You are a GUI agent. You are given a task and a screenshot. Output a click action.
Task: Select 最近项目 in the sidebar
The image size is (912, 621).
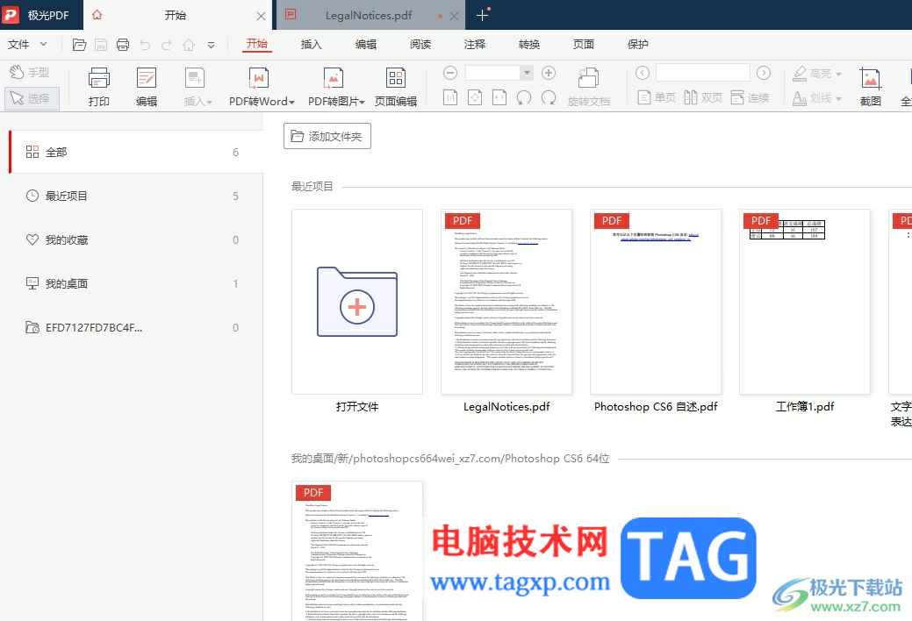(x=135, y=196)
